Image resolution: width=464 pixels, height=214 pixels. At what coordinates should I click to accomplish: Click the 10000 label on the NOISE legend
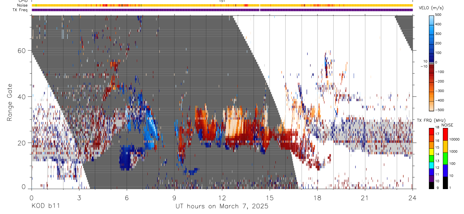tap(455, 139)
